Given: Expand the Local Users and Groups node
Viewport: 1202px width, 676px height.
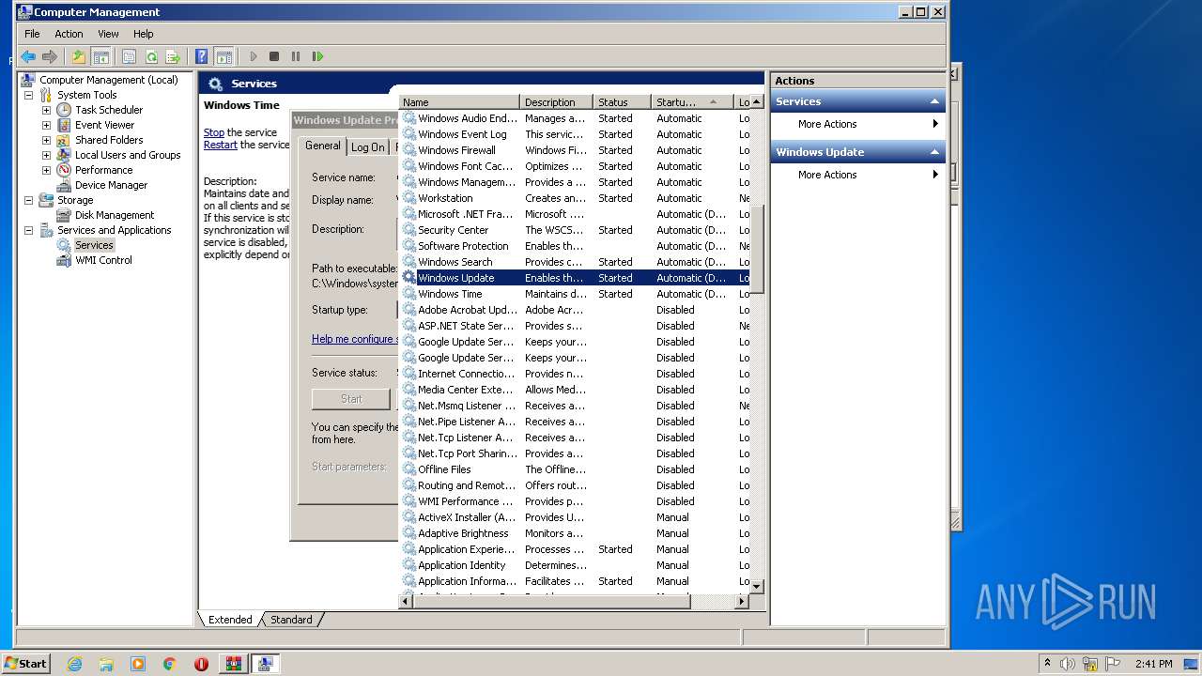Looking at the screenshot, I should 46,155.
